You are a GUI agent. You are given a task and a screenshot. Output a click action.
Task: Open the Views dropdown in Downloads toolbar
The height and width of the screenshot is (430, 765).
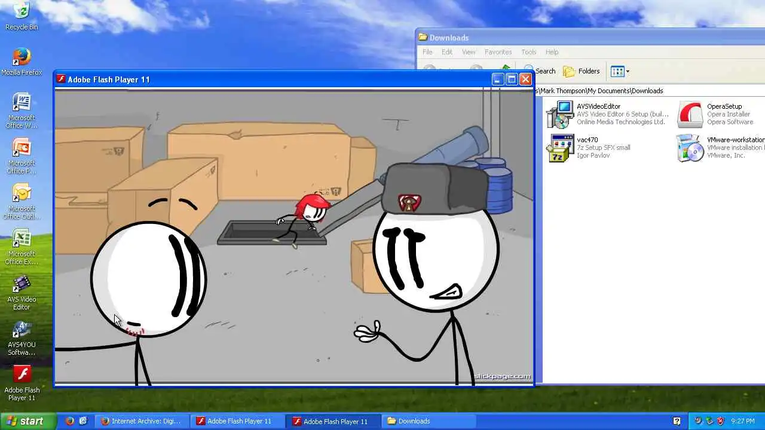620,71
